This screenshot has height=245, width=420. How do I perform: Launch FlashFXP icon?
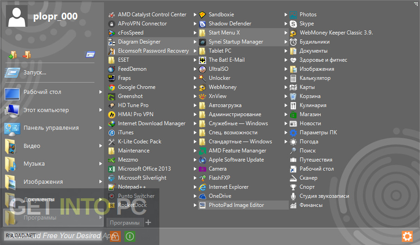pos(203,178)
